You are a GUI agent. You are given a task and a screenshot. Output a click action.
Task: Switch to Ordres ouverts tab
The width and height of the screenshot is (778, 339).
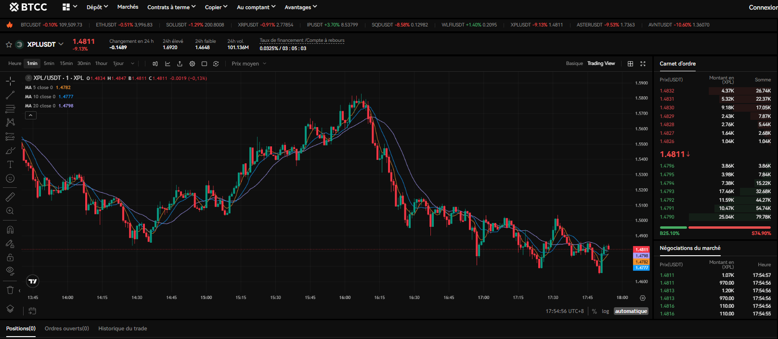tap(67, 328)
